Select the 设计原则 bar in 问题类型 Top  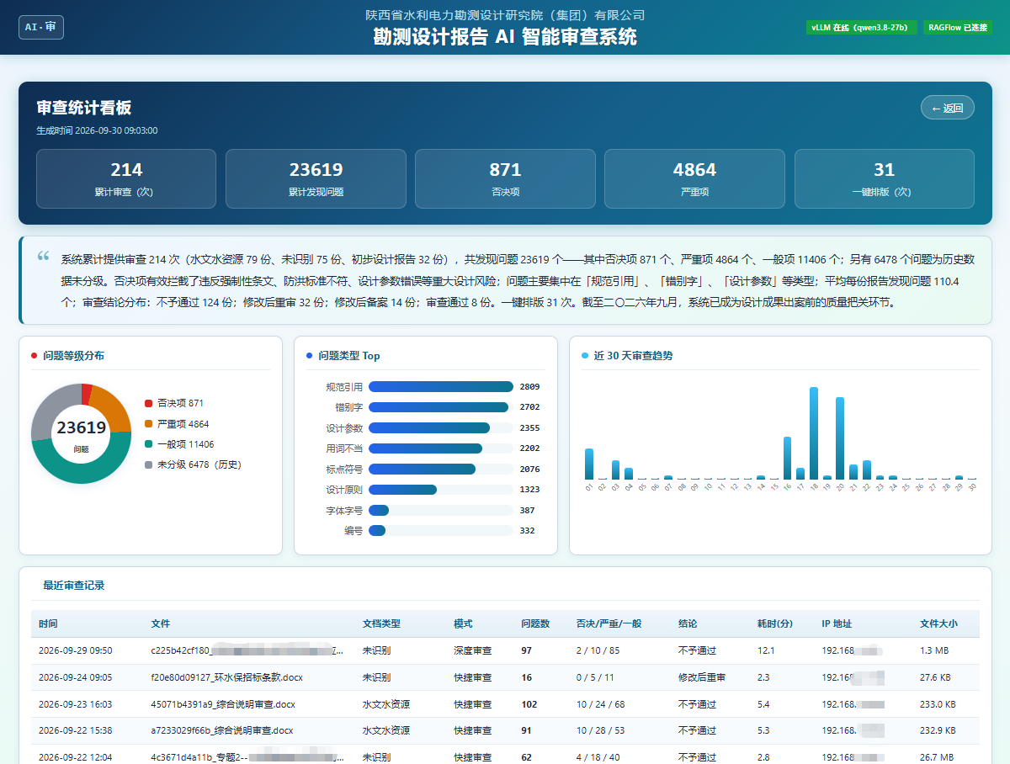[x=402, y=490]
